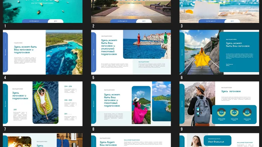Click the 65 % donut chart on slide 9
Viewport: 262px width, 147px height.
click(x=234, y=112)
